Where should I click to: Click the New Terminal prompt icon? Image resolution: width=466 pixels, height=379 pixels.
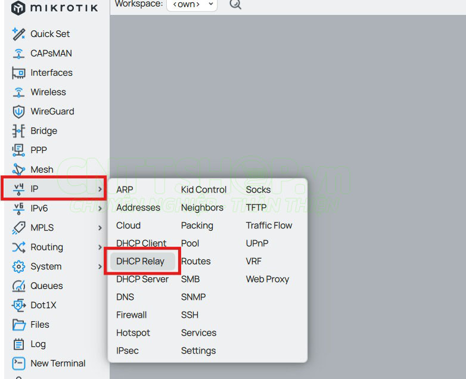tap(18, 364)
